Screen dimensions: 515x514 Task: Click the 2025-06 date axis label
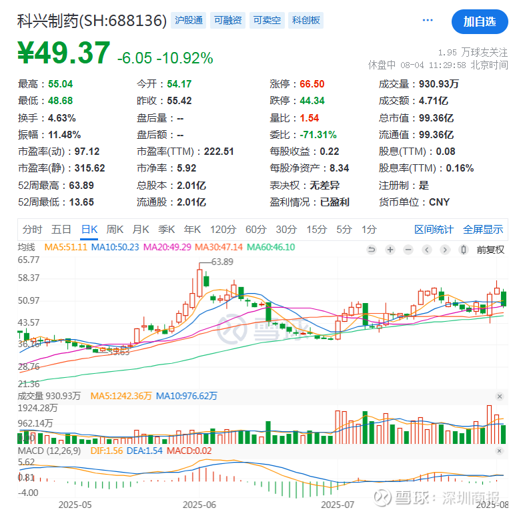[x=199, y=505]
